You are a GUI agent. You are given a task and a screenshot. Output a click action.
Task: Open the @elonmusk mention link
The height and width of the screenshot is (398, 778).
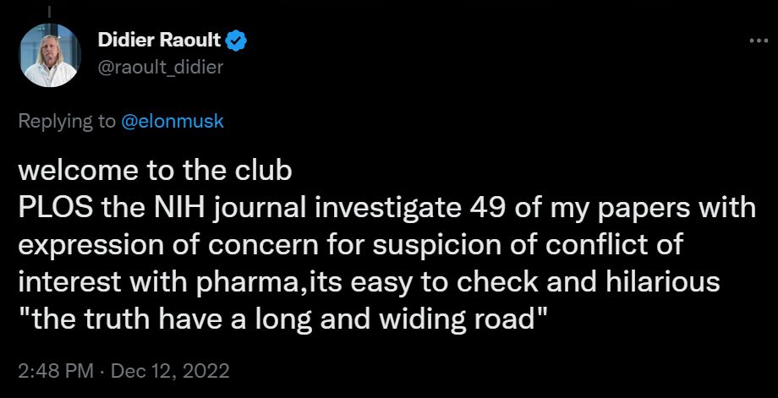pyautogui.click(x=173, y=121)
